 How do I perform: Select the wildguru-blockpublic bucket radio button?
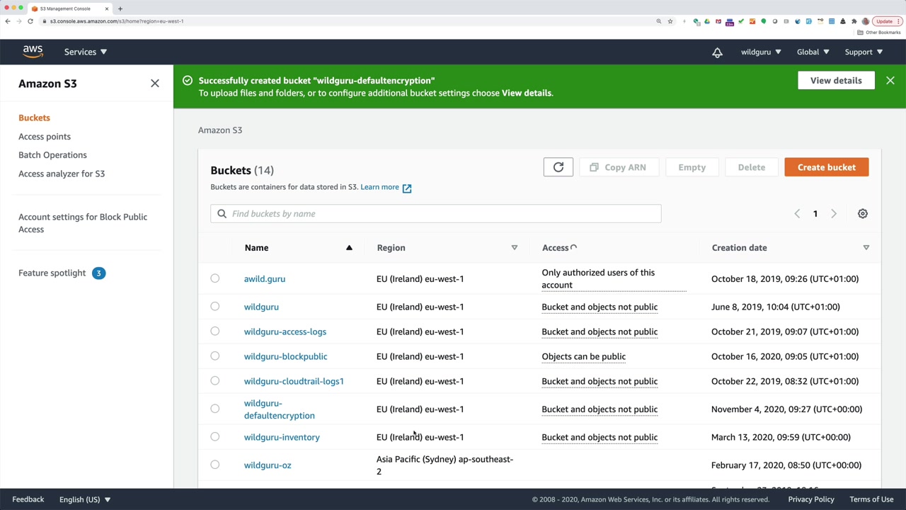coord(215,356)
